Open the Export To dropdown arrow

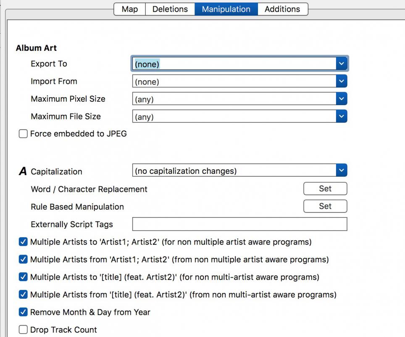coord(342,64)
